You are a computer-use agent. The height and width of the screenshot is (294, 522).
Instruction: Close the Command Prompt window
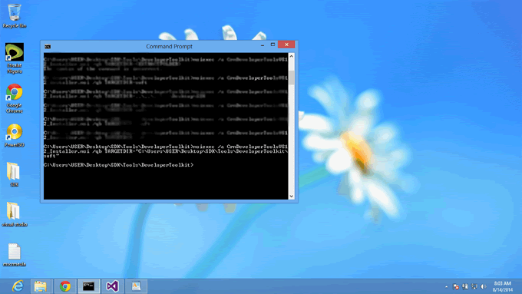(x=286, y=45)
